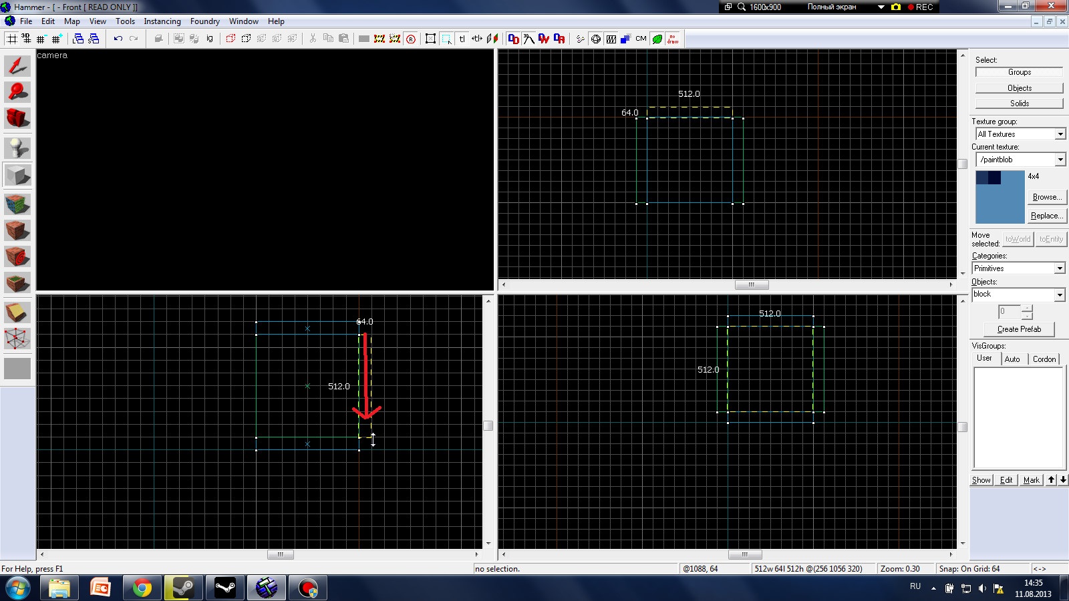Toggle the no draw toolbar button
This screenshot has width=1069, height=601.
tap(672, 39)
